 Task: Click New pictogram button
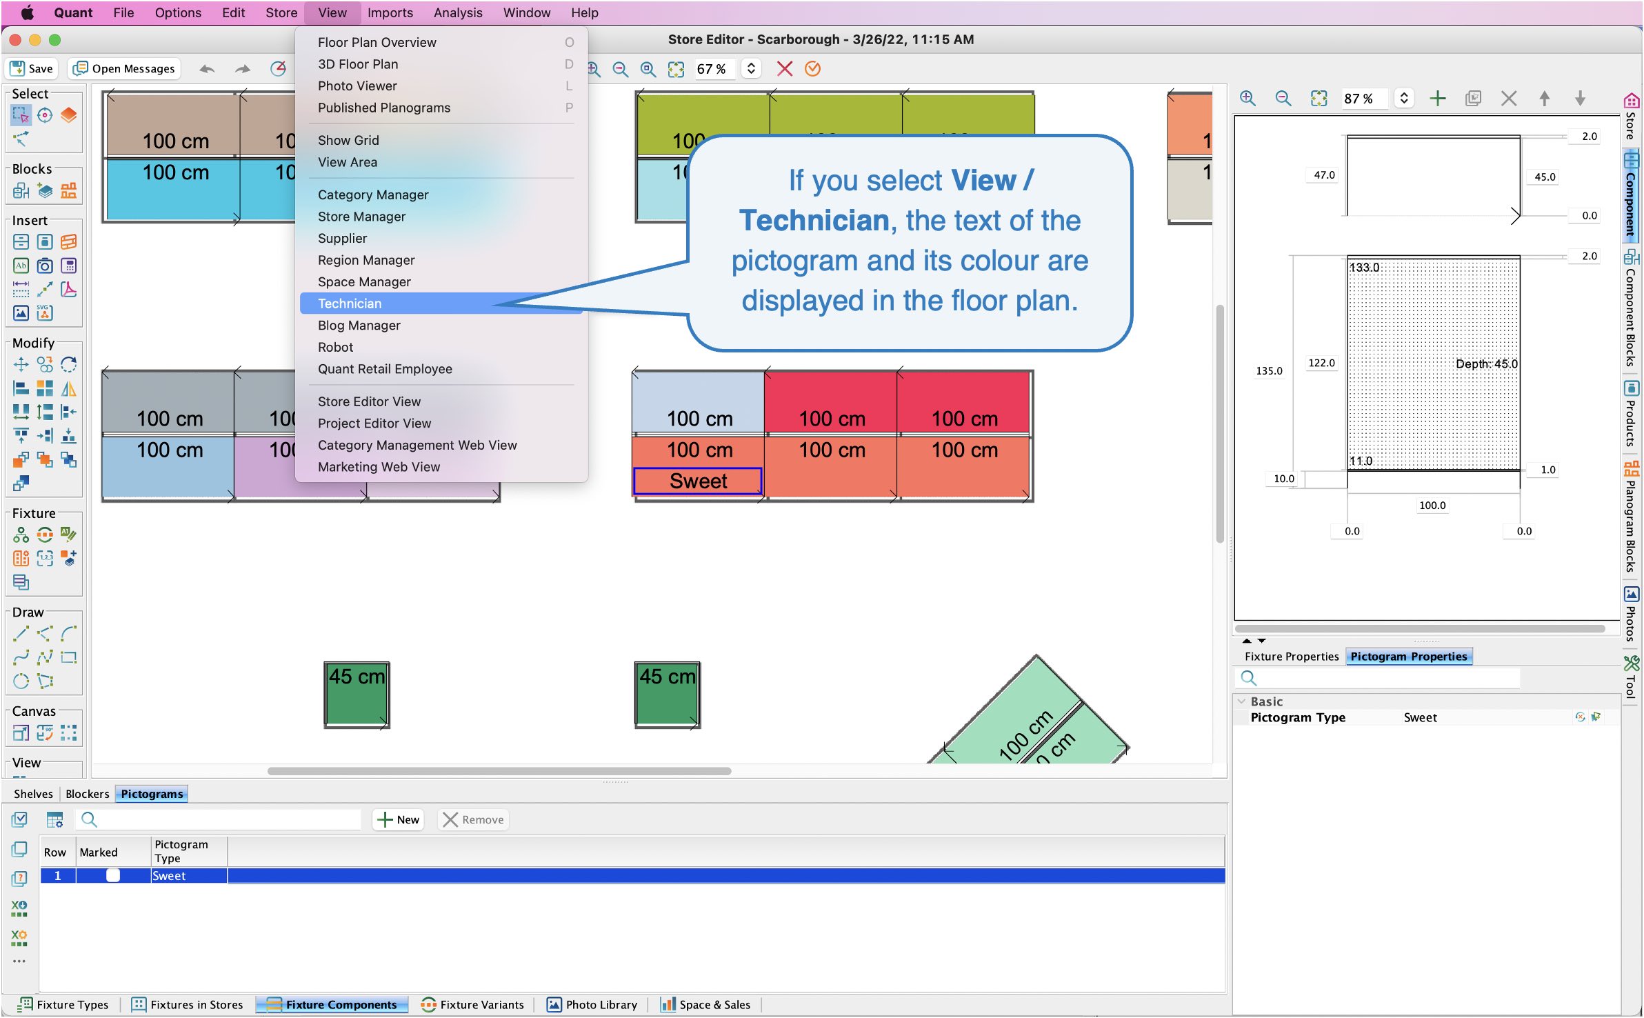(x=399, y=819)
